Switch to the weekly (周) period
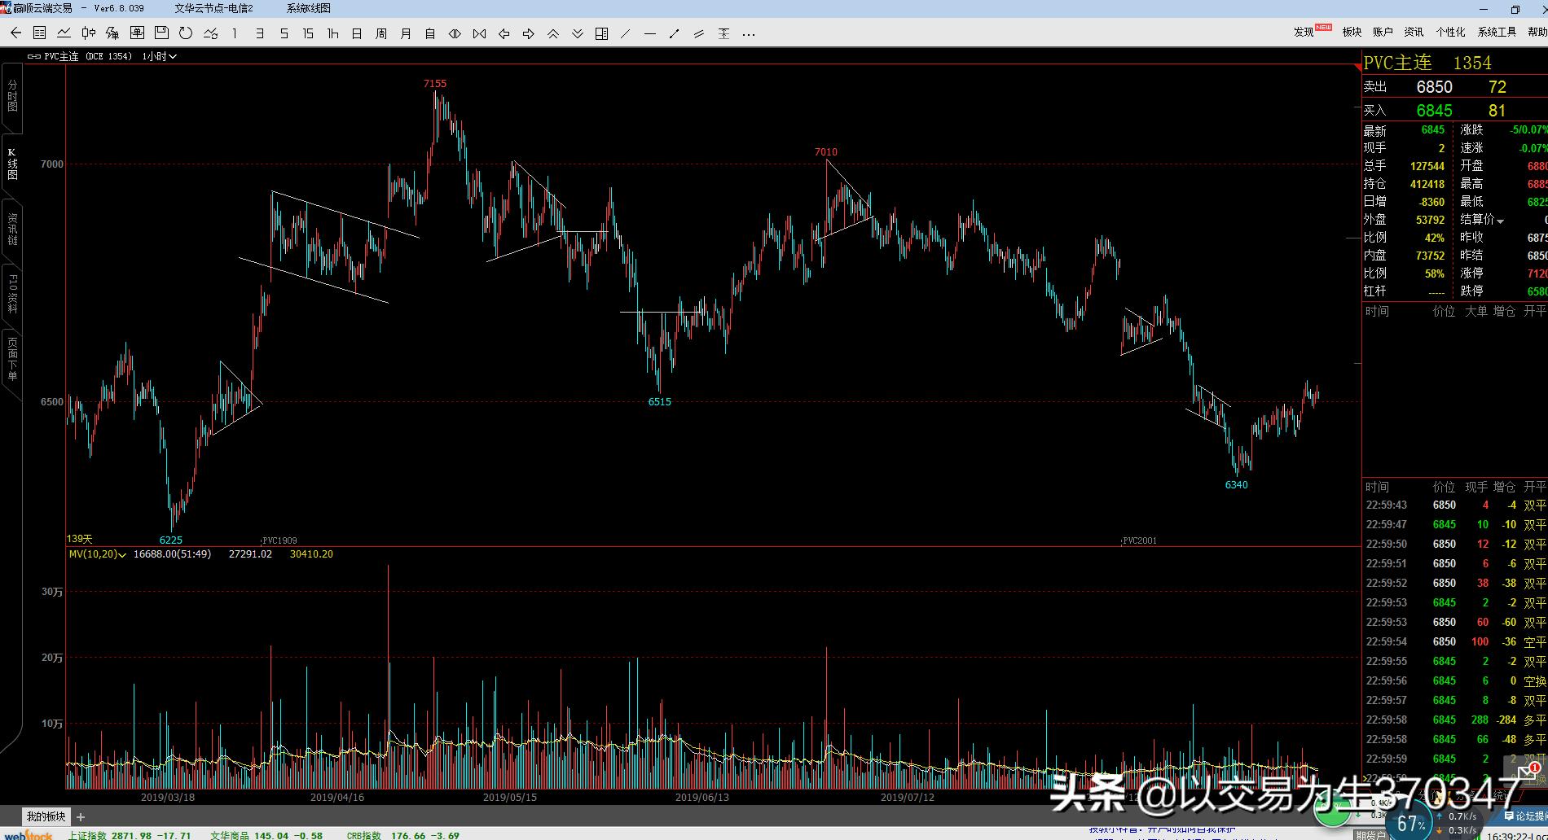Viewport: 1548px width, 840px height. pos(381,33)
